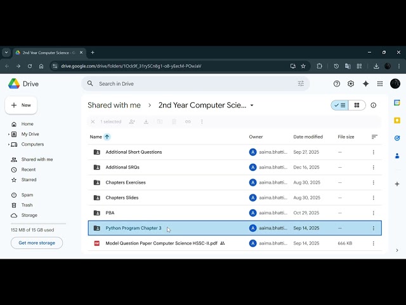
Task: Click Move to folder toolbar icon
Action: coord(160,121)
